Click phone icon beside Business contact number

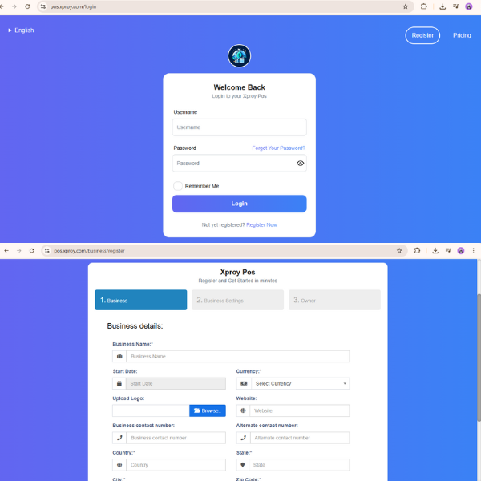point(119,438)
